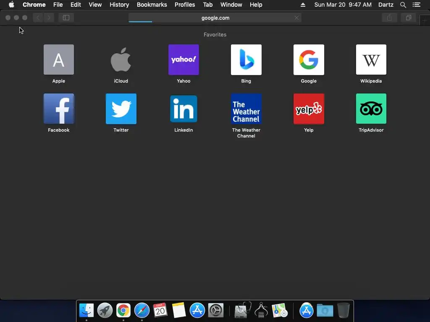Open Disk Utility from the Dock

click(243, 310)
